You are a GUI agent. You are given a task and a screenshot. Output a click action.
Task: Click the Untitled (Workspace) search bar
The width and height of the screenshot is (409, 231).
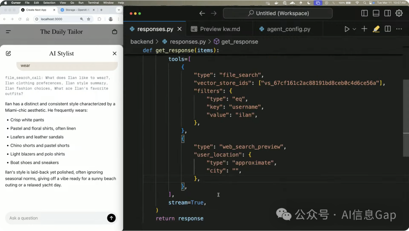click(x=278, y=13)
